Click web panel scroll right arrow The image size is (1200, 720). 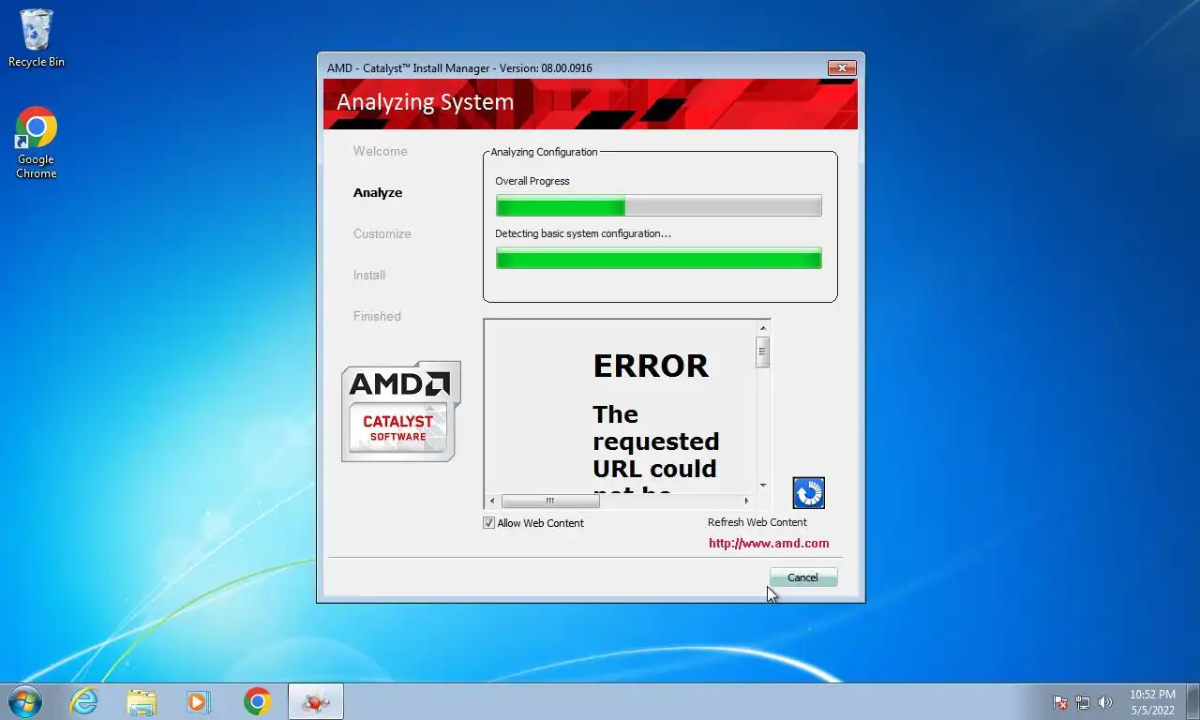pos(747,502)
